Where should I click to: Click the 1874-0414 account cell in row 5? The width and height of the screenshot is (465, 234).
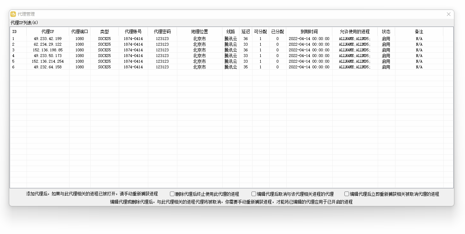click(133, 61)
